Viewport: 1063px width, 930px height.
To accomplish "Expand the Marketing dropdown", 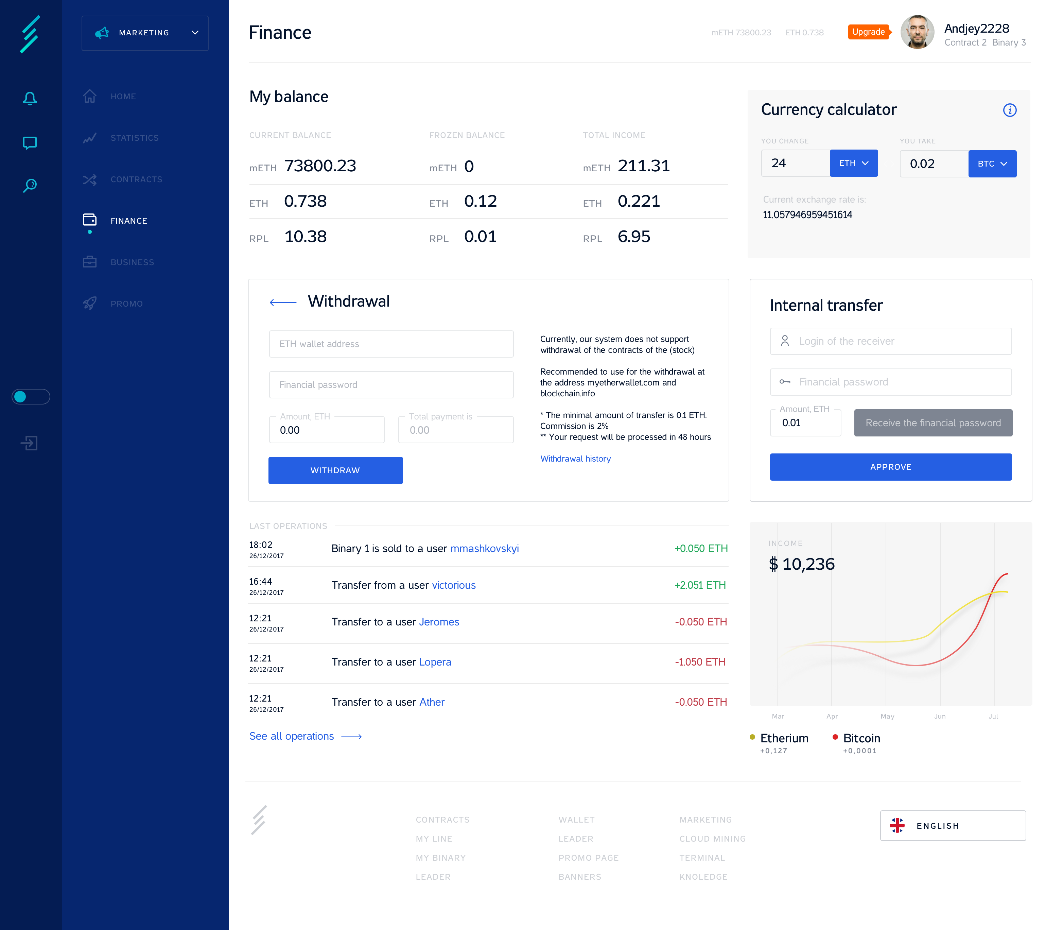I will pos(145,33).
